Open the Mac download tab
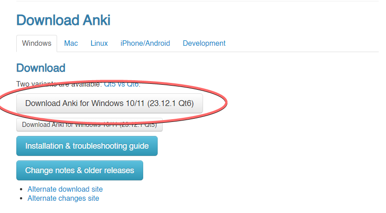The image size is (386, 213). click(71, 44)
